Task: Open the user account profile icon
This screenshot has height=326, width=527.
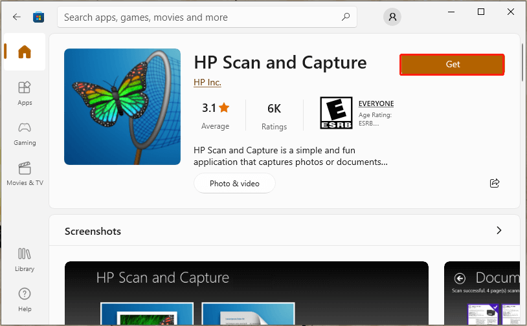Action: coord(392,17)
